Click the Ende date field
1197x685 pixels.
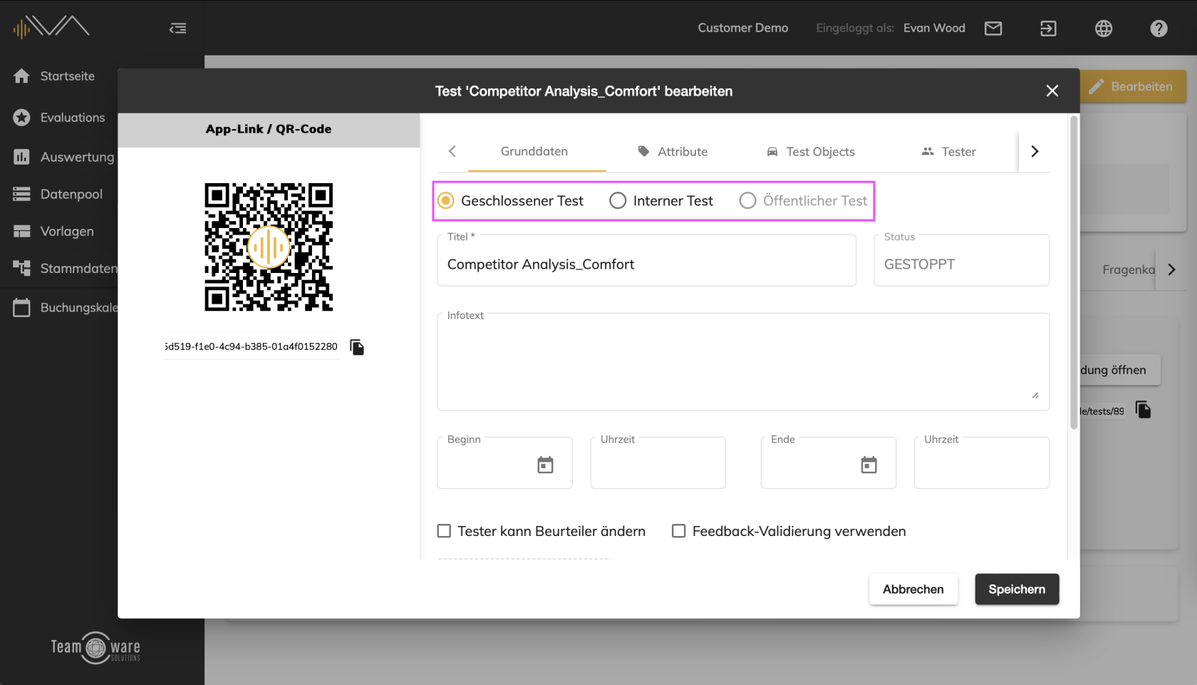coord(828,463)
